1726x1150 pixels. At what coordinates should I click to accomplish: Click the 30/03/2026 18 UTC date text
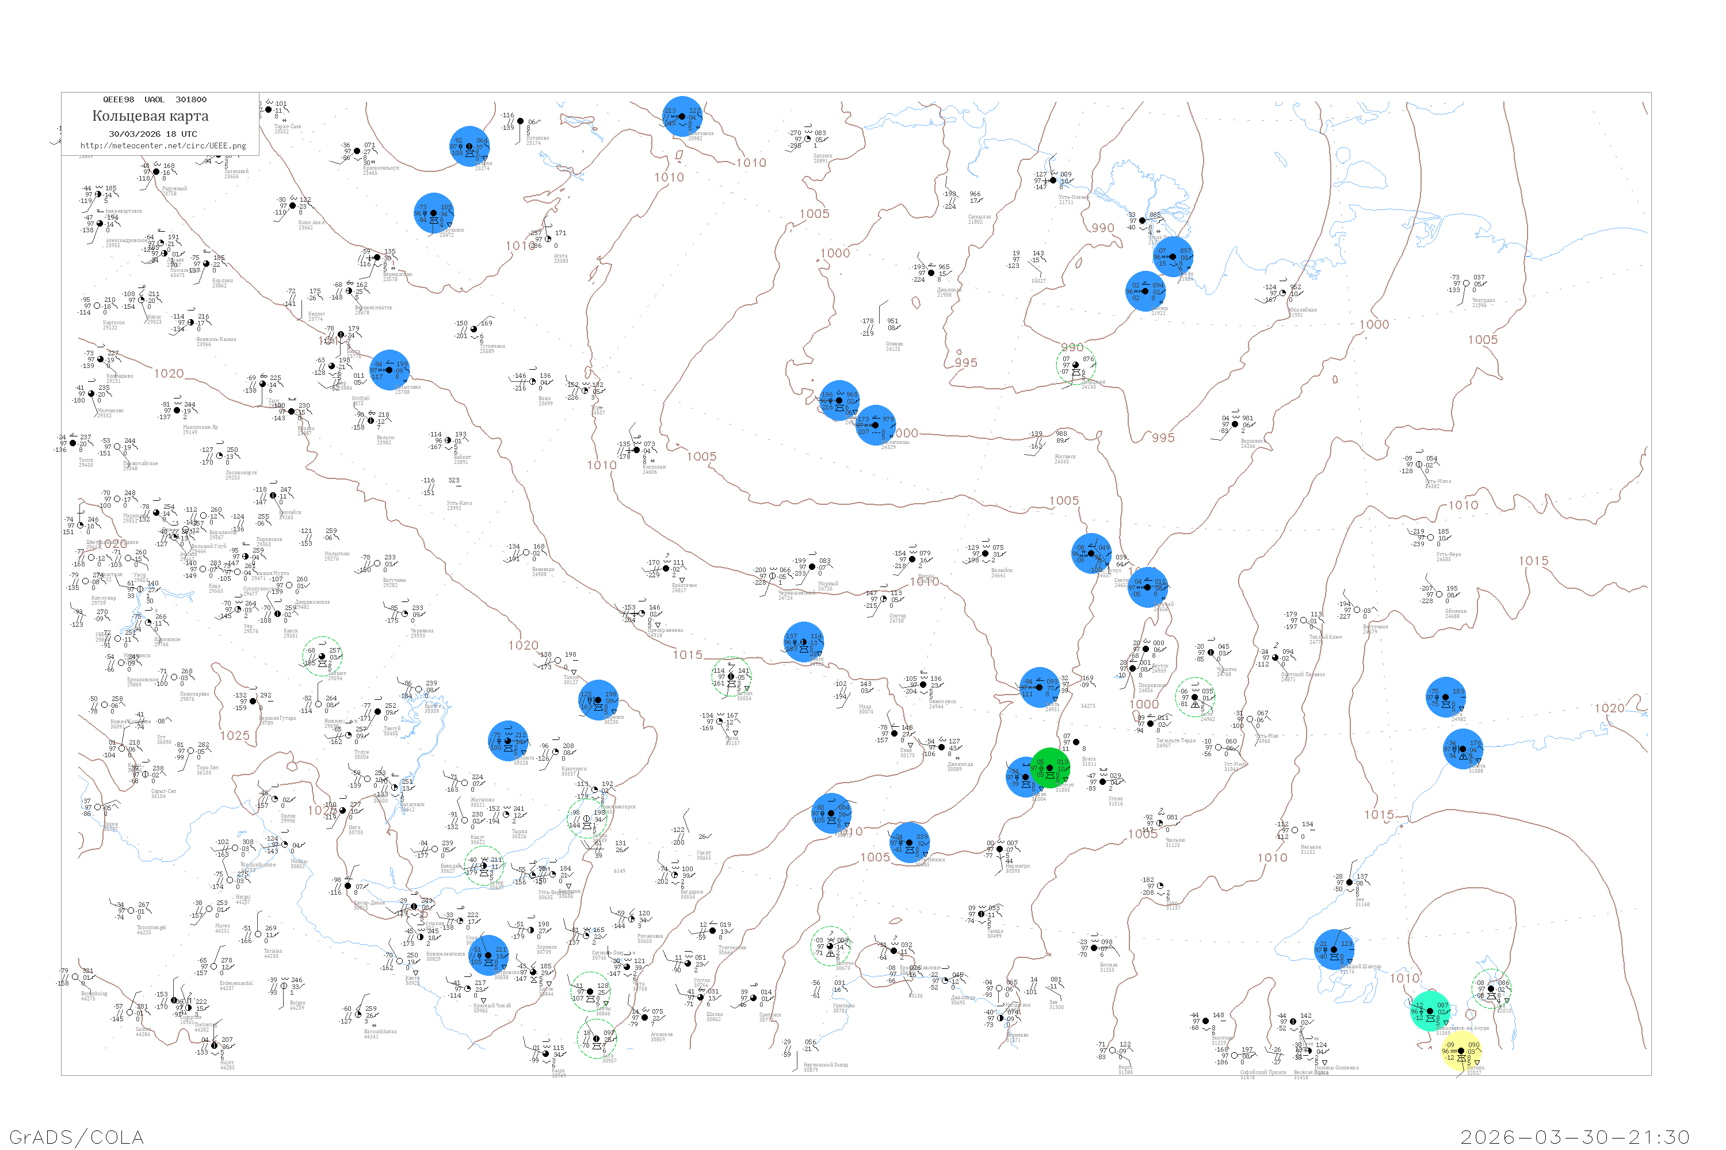click(x=152, y=134)
